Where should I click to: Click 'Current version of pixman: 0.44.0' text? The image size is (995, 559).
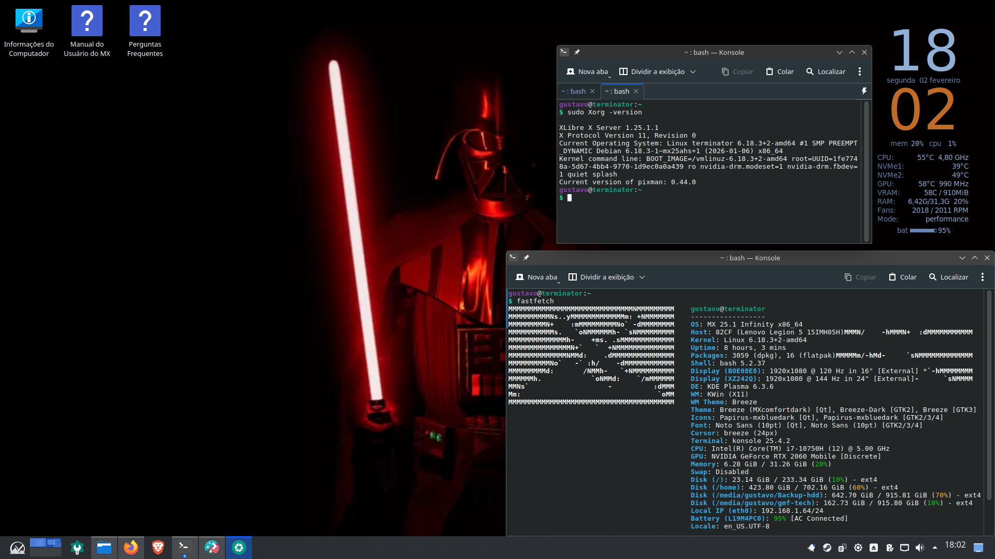[x=628, y=182]
